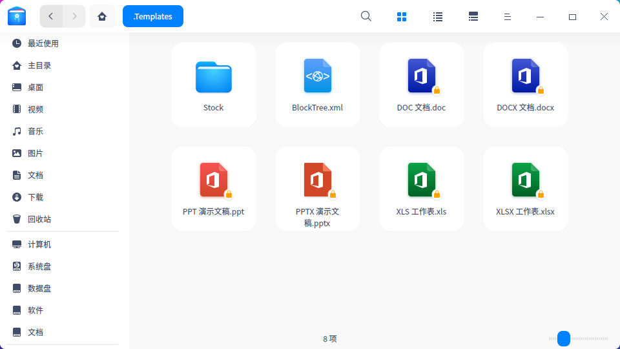Maximize the file manager window
620x349 pixels.
point(572,17)
